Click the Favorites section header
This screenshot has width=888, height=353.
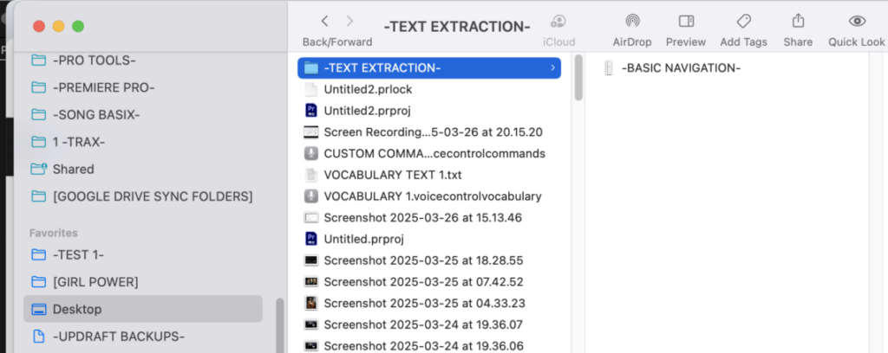tap(54, 233)
